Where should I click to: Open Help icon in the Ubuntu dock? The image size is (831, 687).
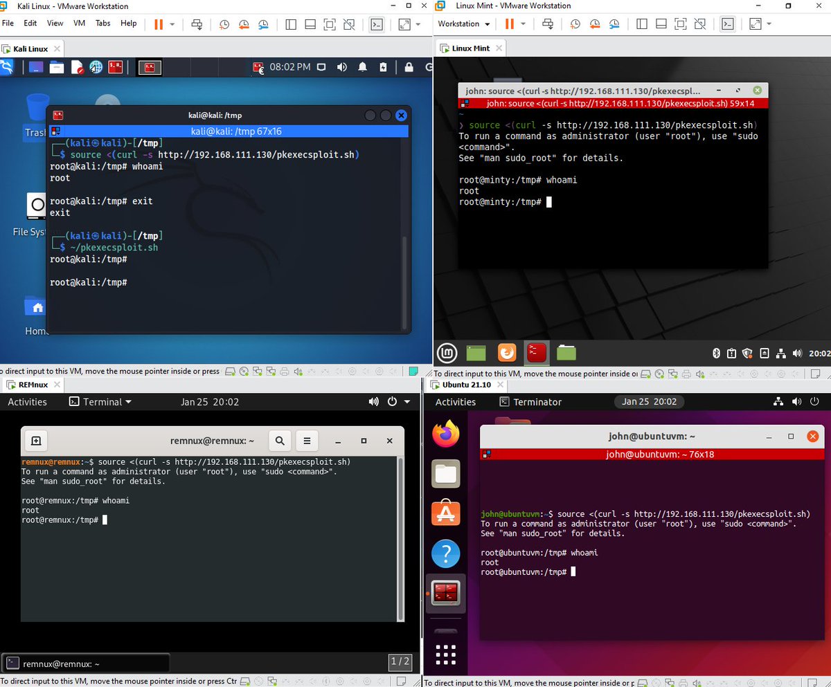(446, 553)
